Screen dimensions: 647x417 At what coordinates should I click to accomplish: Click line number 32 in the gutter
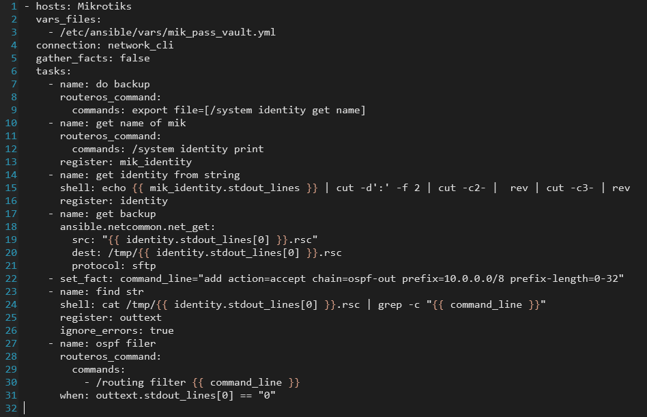11,408
